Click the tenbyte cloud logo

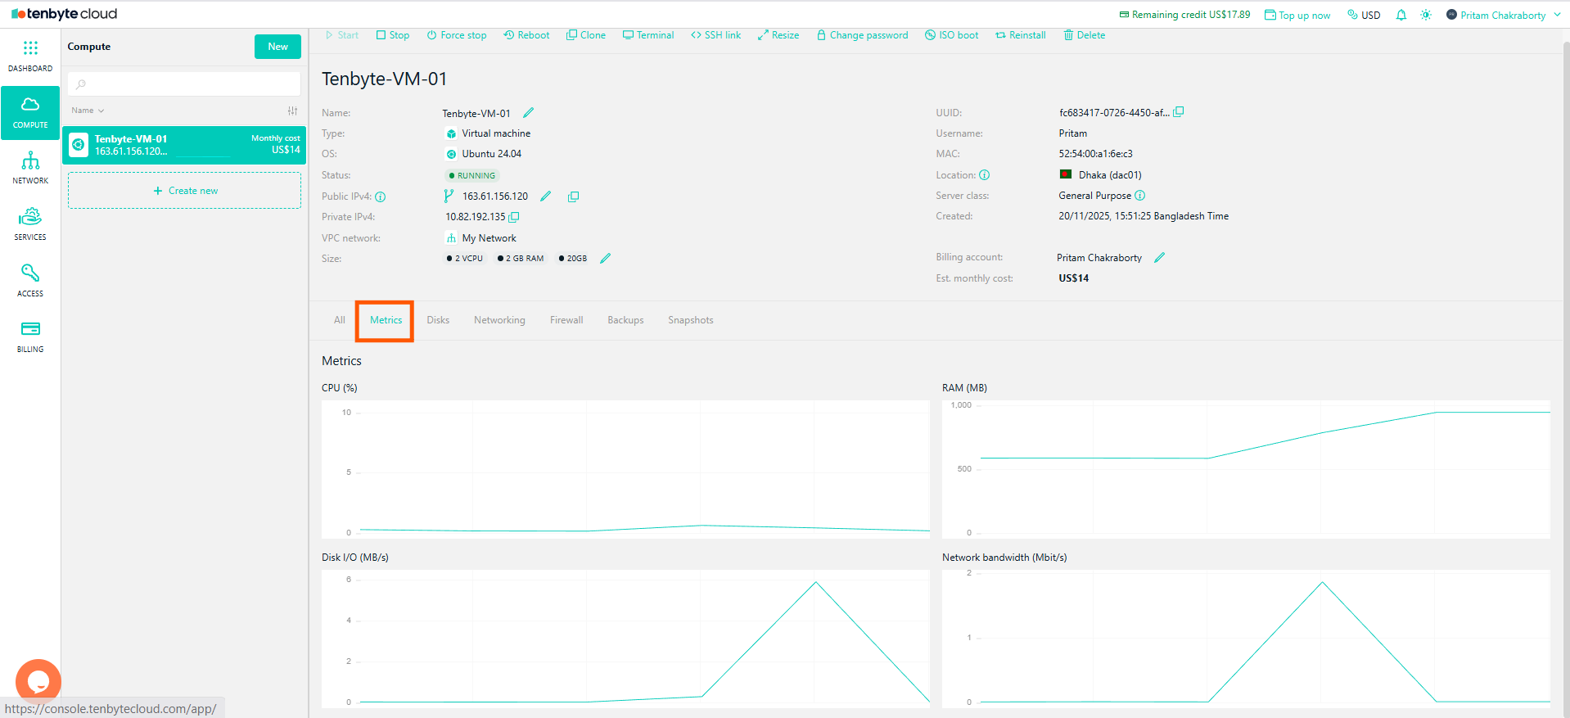pyautogui.click(x=65, y=14)
